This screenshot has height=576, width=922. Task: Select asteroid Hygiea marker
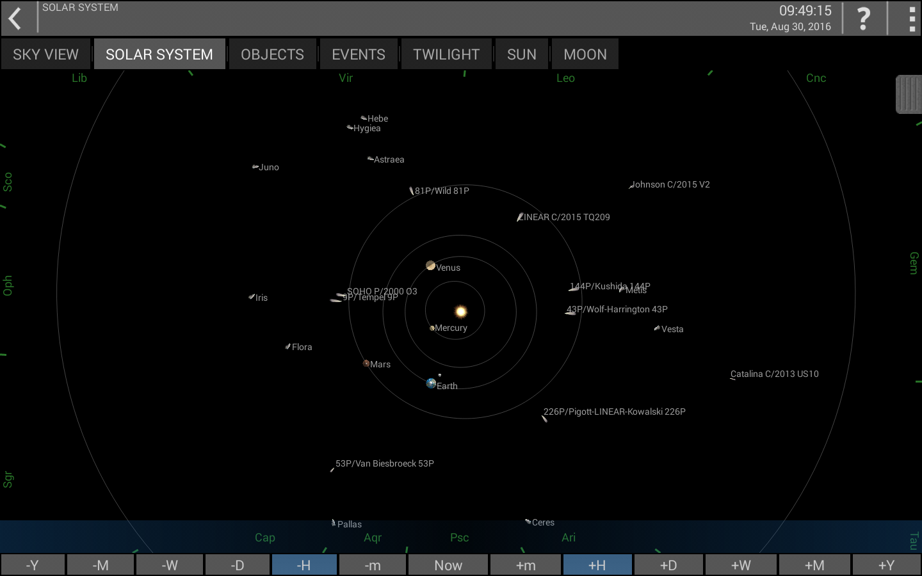coord(350,127)
